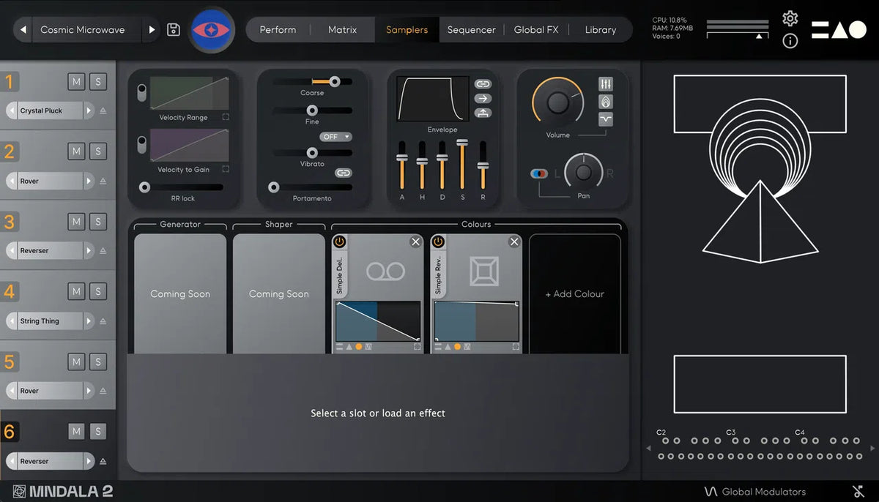
Task: Mute sampler layer 1
Action: tap(76, 81)
